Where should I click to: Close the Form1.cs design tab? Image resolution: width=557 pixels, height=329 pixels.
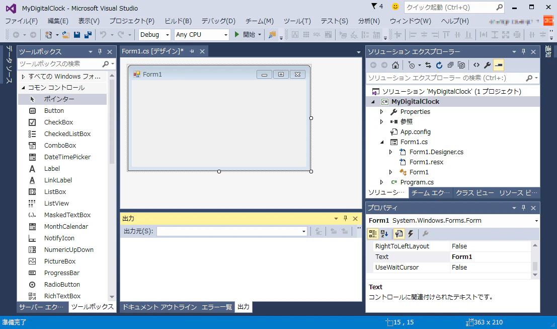(x=202, y=51)
